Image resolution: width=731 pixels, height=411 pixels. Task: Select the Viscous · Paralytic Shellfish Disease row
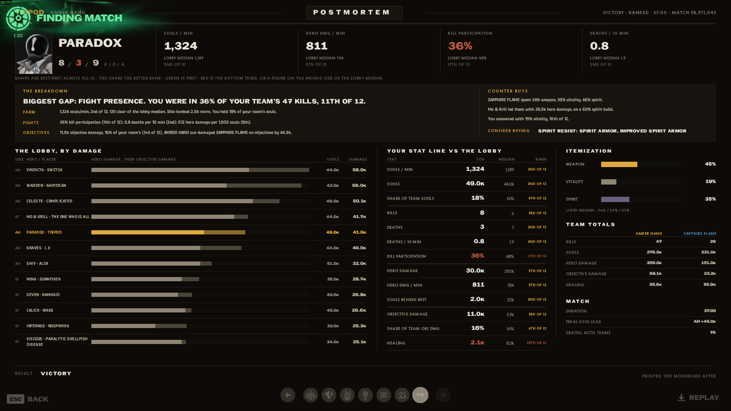click(191, 342)
